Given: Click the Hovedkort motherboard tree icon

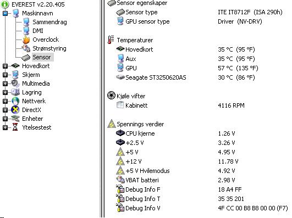Looking at the screenshot, I should 15,66.
